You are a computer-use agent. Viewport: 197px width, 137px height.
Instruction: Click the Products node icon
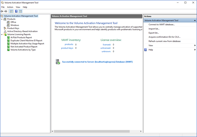(5, 19)
